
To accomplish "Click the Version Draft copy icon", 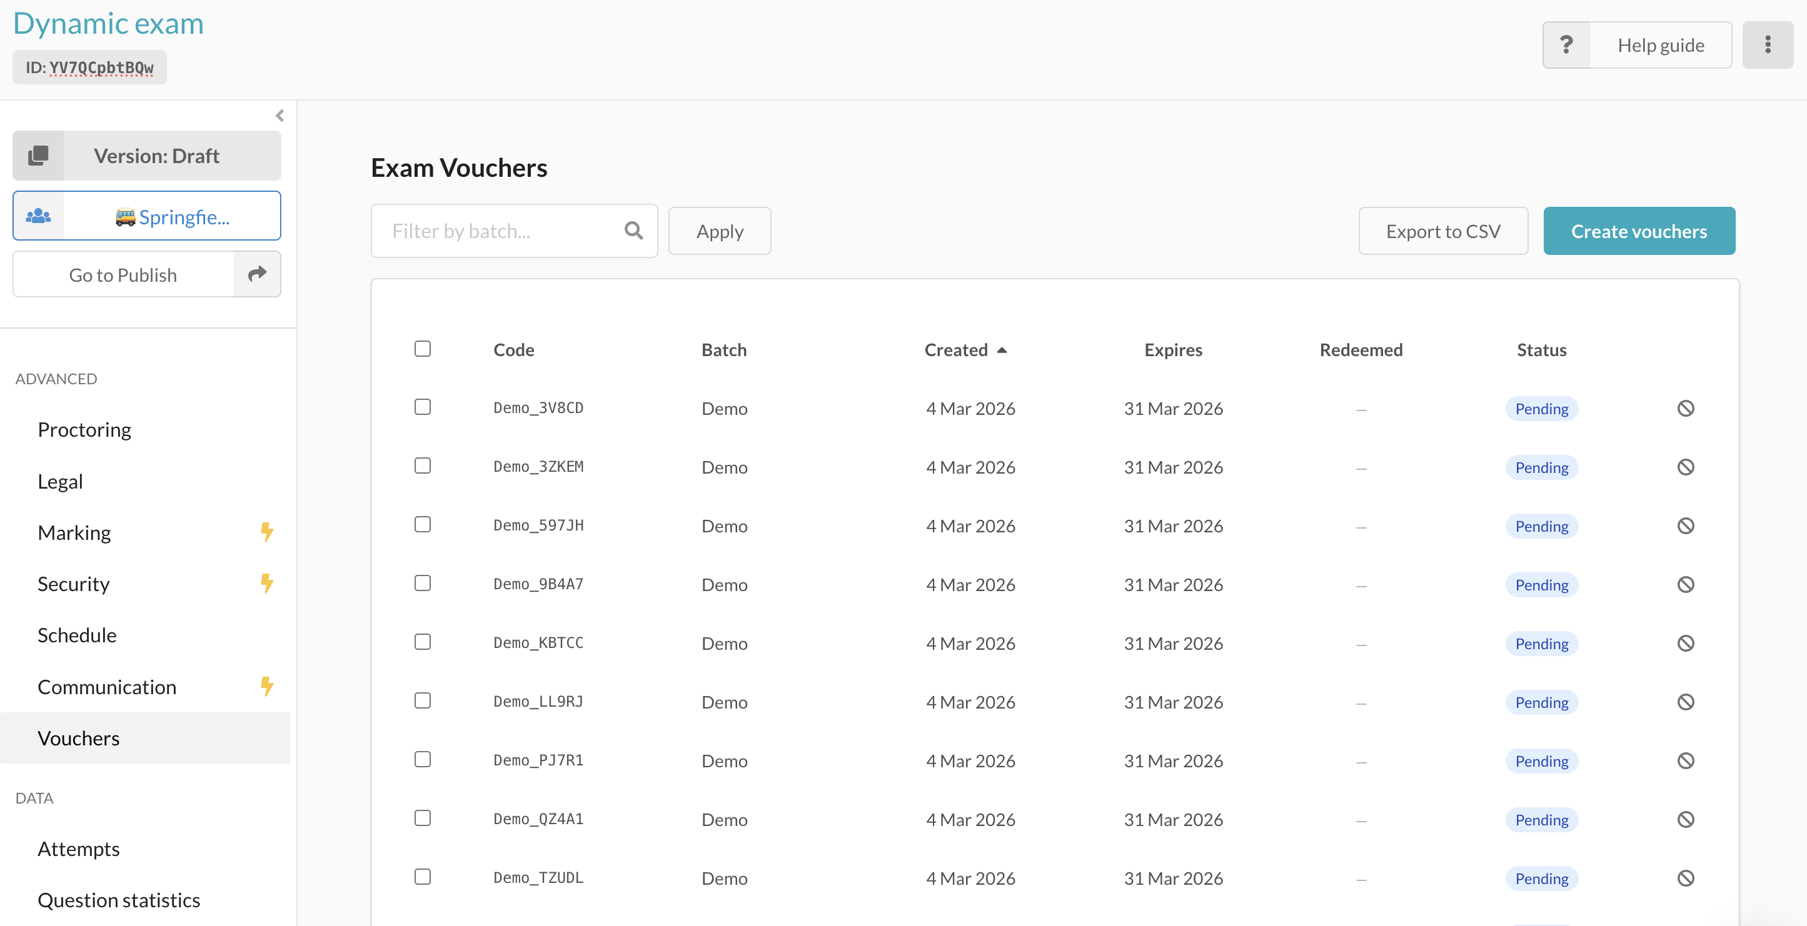I will 39,156.
